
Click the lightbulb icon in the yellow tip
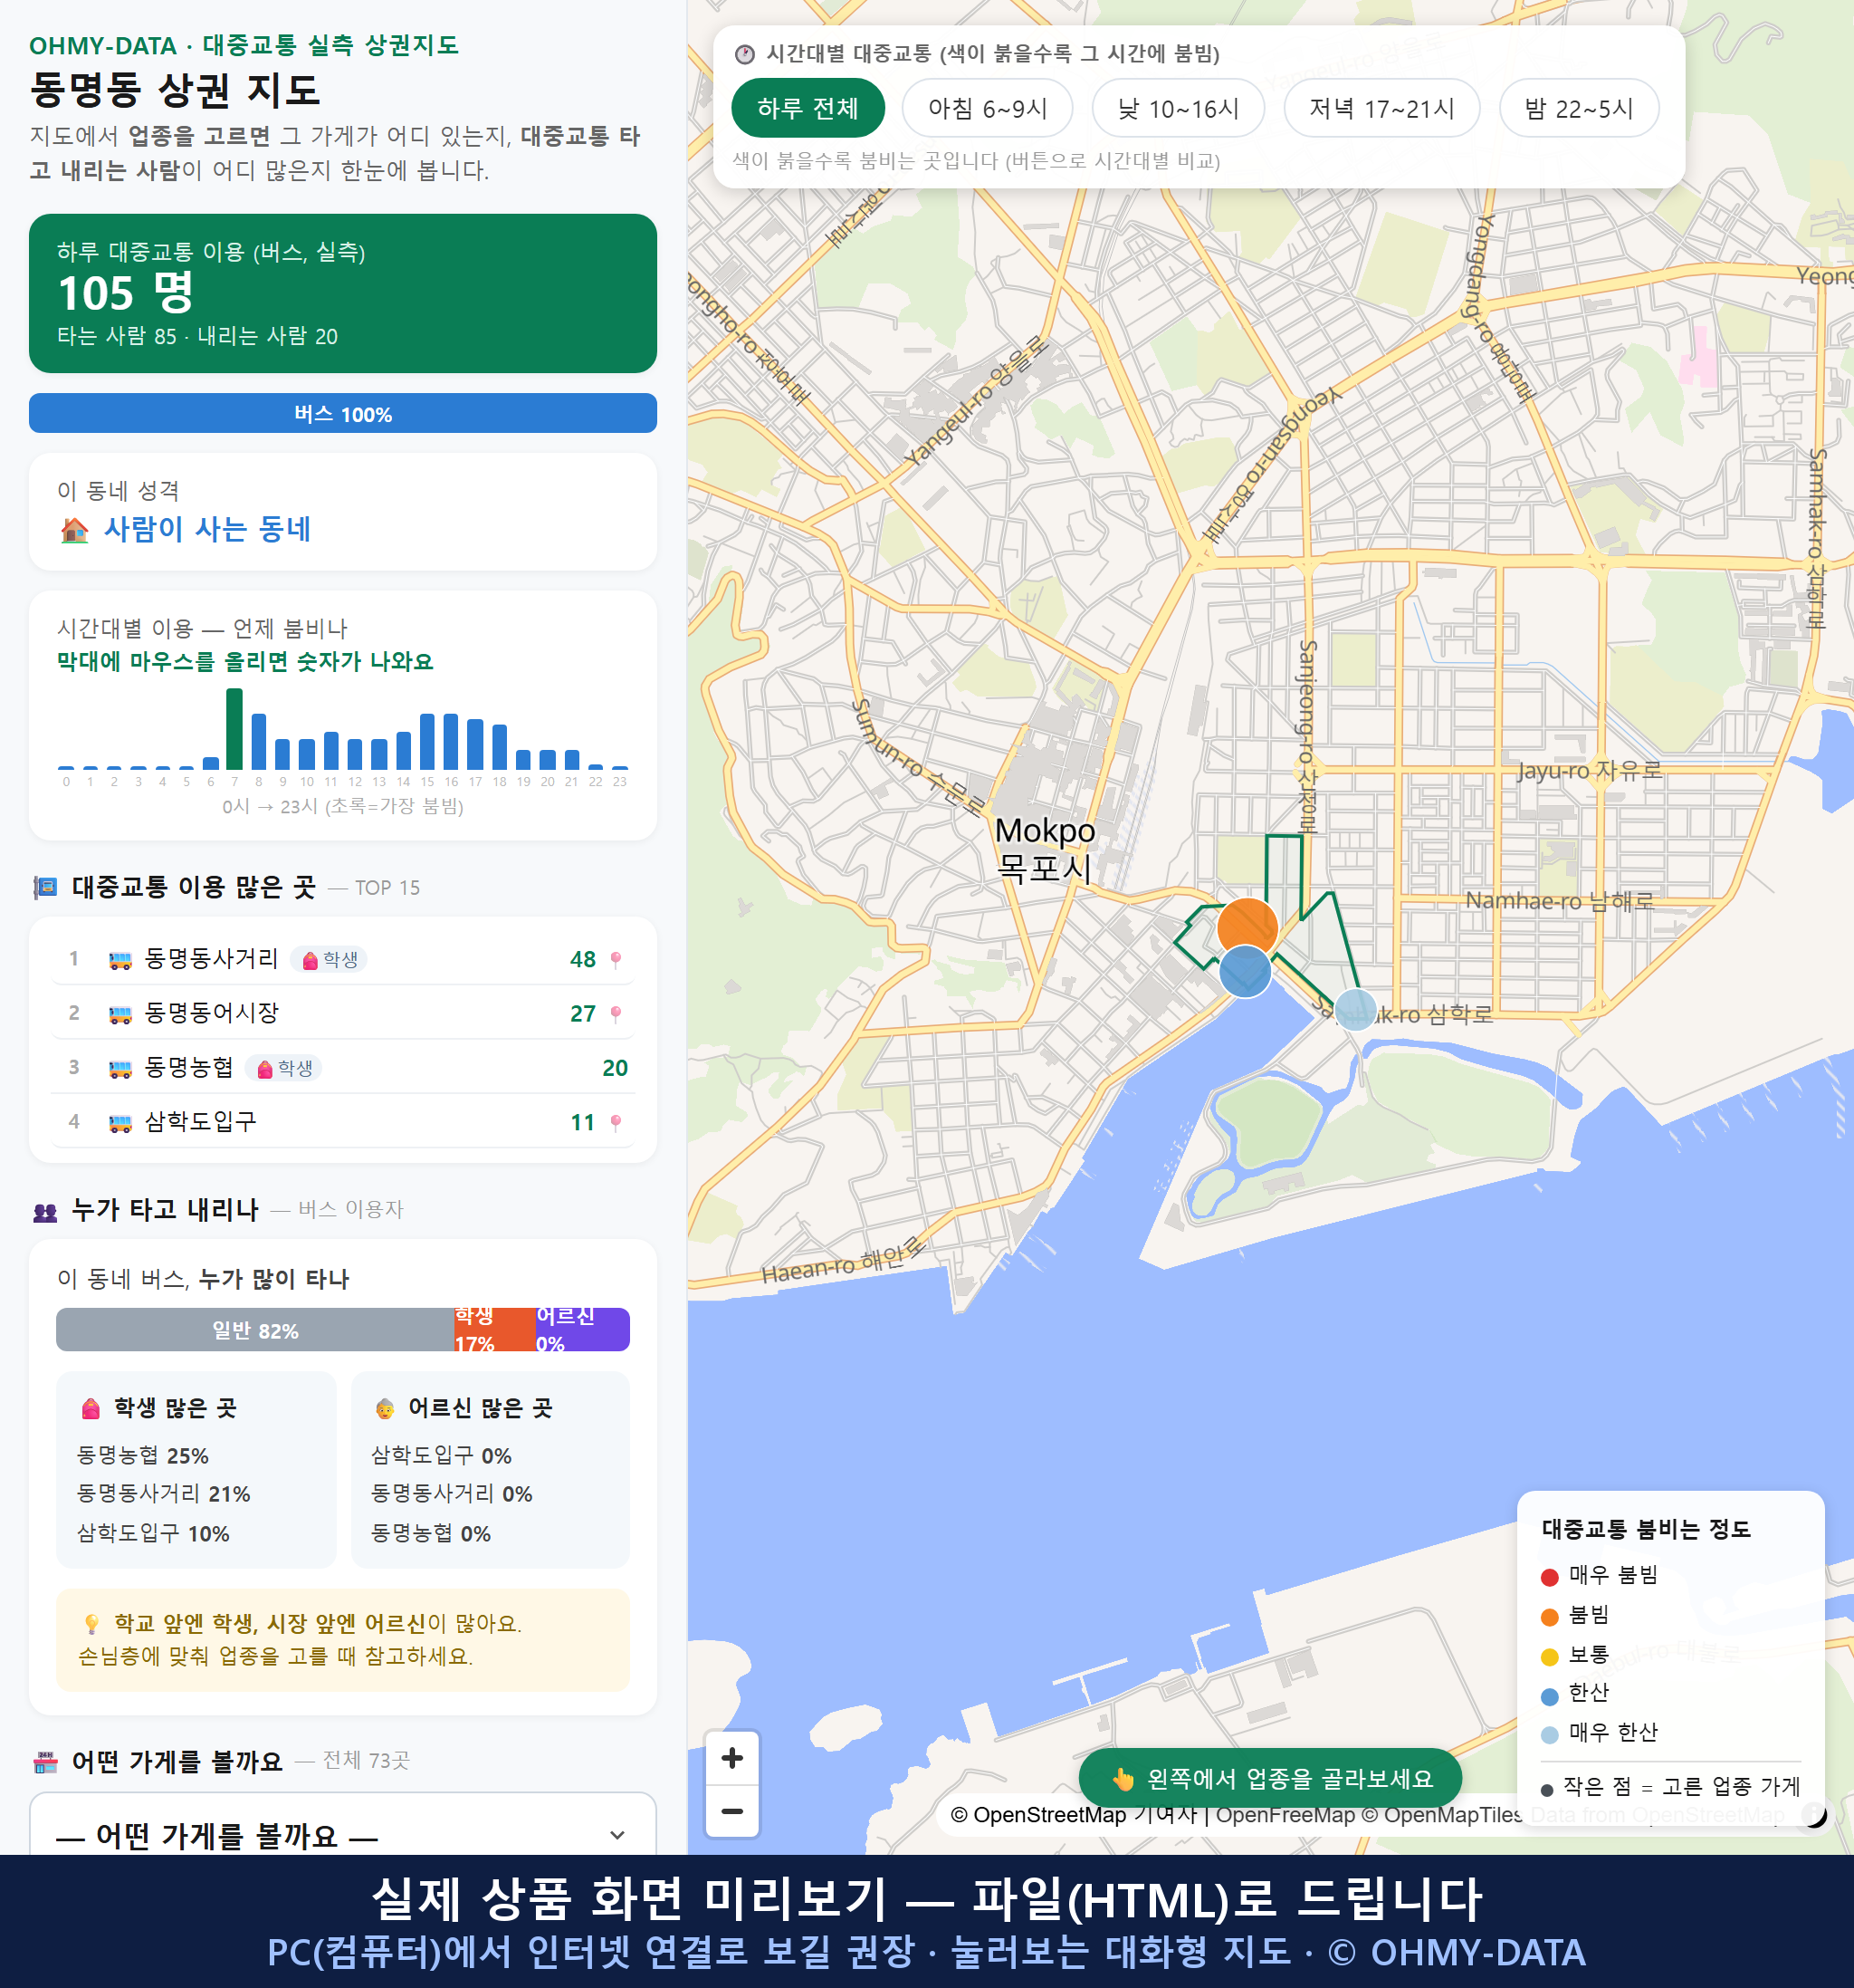tap(92, 1623)
